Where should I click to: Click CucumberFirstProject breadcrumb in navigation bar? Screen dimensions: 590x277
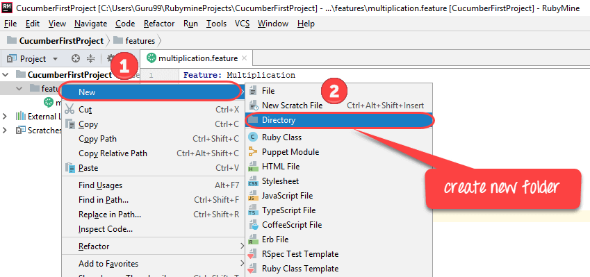(61, 40)
